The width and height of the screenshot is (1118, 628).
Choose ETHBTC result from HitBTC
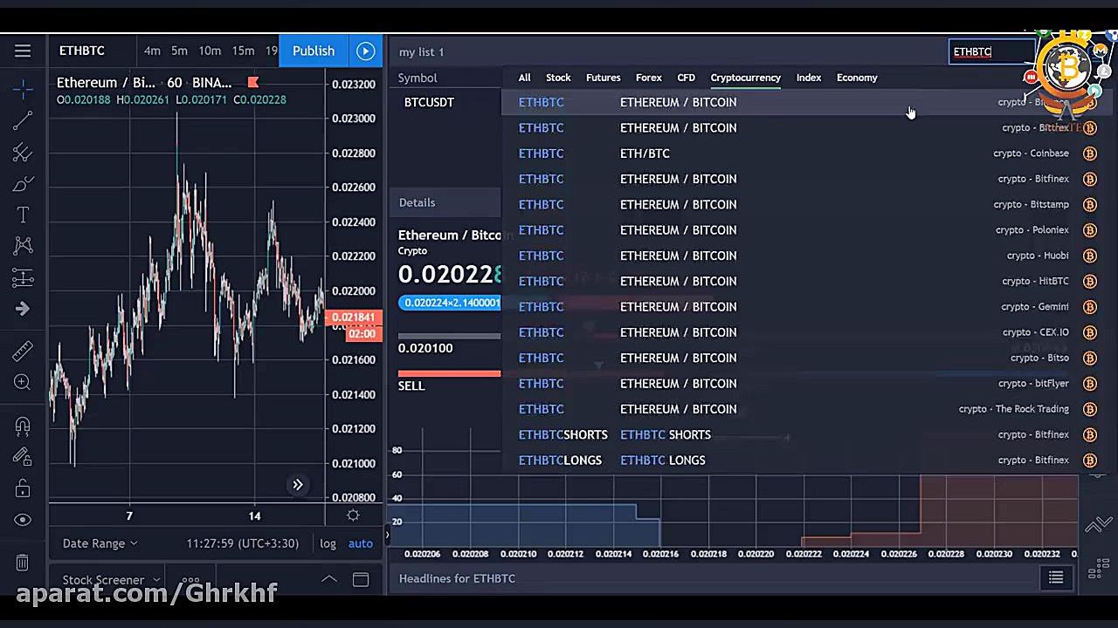click(805, 281)
